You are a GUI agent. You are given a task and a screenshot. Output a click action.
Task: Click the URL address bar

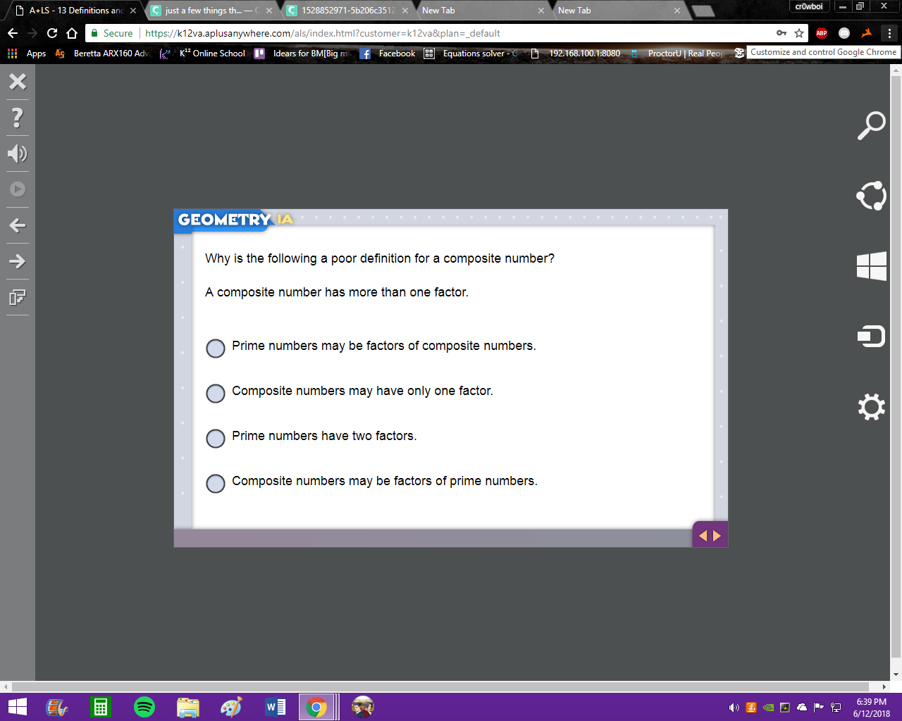click(458, 33)
